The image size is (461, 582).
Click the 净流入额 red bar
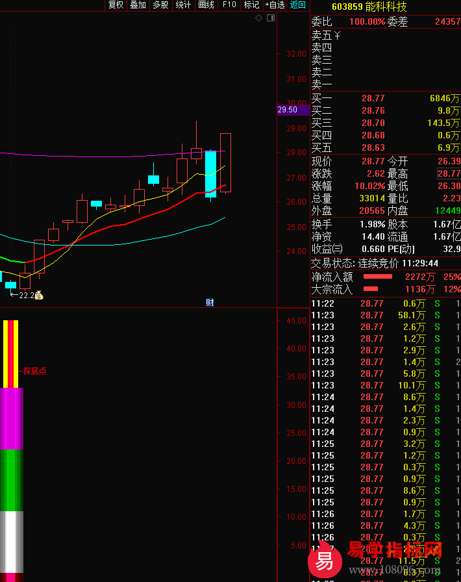377,277
